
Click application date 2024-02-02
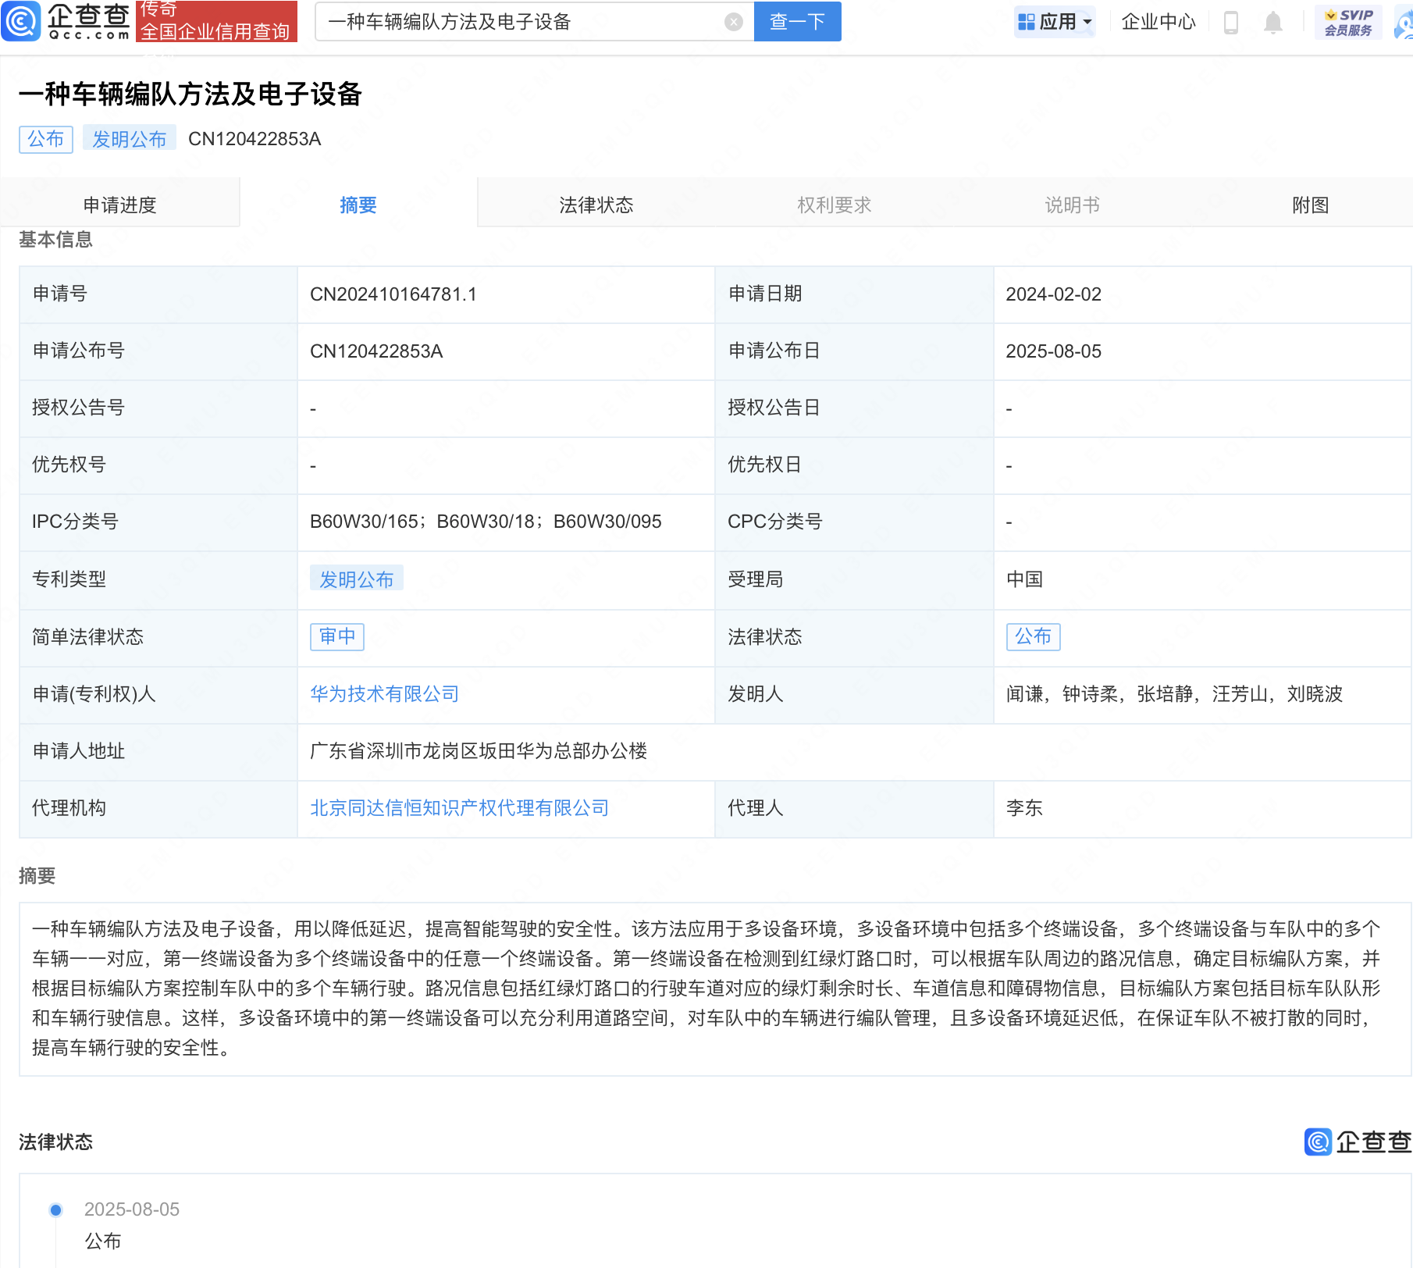[x=1053, y=294]
